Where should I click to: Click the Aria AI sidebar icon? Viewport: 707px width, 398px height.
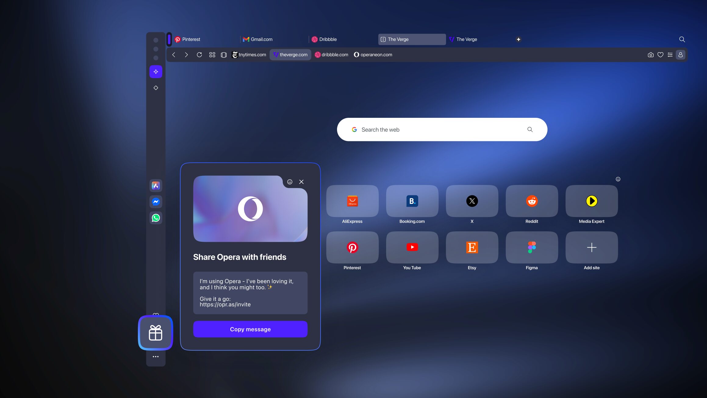[x=156, y=186]
